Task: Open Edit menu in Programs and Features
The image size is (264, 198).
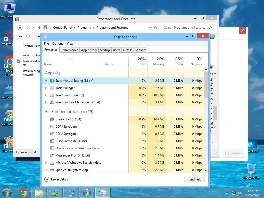Action: click(x=29, y=36)
